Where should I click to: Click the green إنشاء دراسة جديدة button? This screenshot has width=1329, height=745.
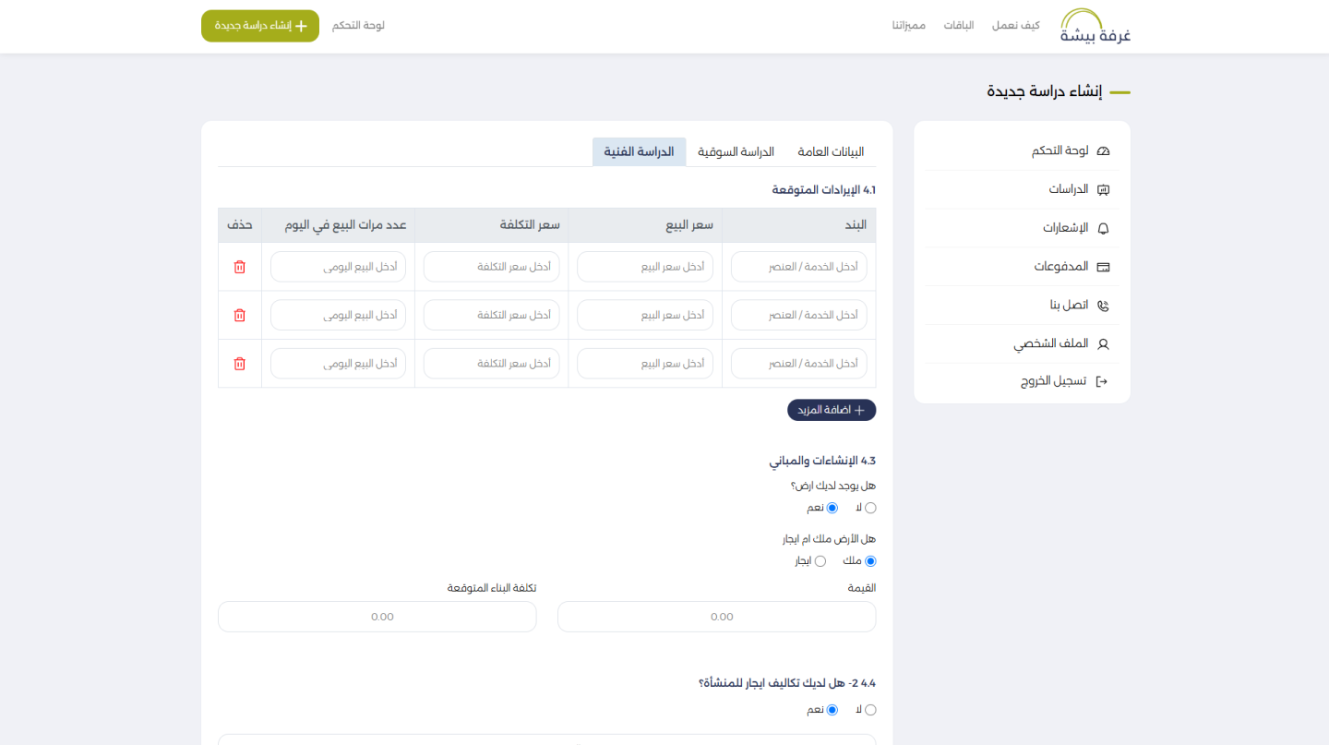[x=260, y=26]
